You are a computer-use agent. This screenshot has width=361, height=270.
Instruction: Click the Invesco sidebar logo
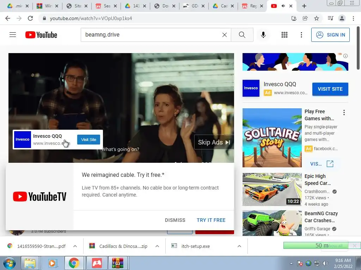pos(251,88)
